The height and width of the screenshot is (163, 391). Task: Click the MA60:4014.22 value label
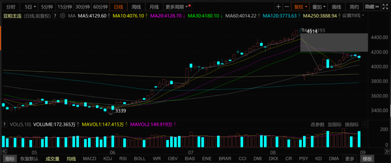tap(241, 16)
